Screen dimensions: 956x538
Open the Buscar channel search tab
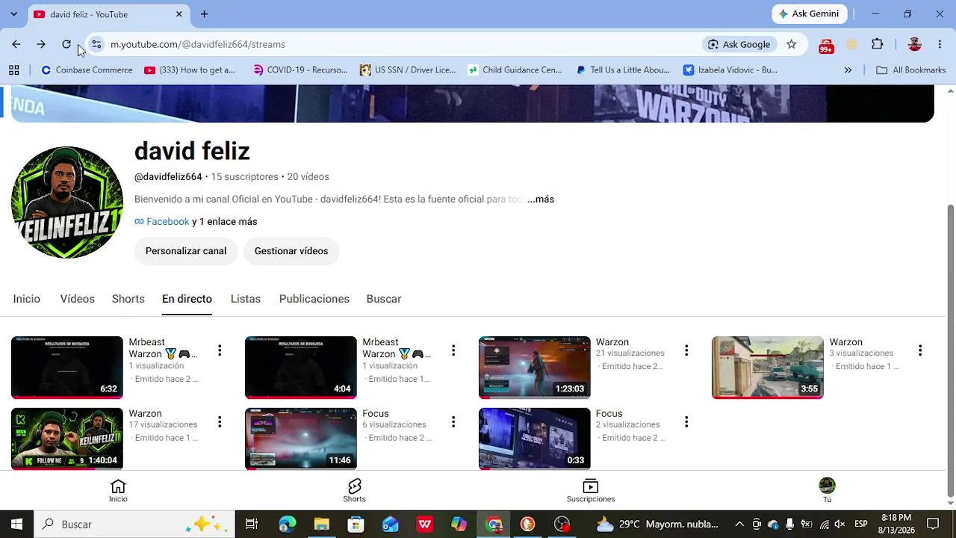point(384,299)
